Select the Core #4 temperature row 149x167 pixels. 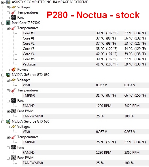[86, 54]
